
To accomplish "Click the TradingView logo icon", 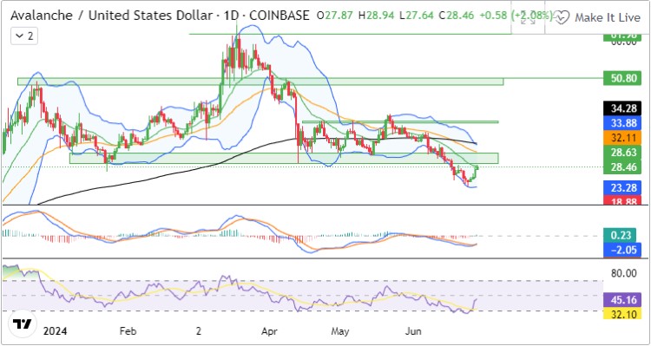I will click(x=23, y=323).
